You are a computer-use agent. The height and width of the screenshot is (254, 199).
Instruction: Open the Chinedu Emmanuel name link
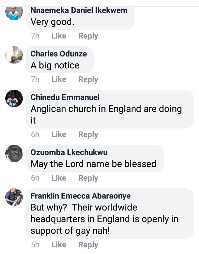tap(65, 97)
